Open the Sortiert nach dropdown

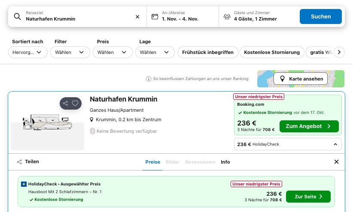[x=27, y=52]
